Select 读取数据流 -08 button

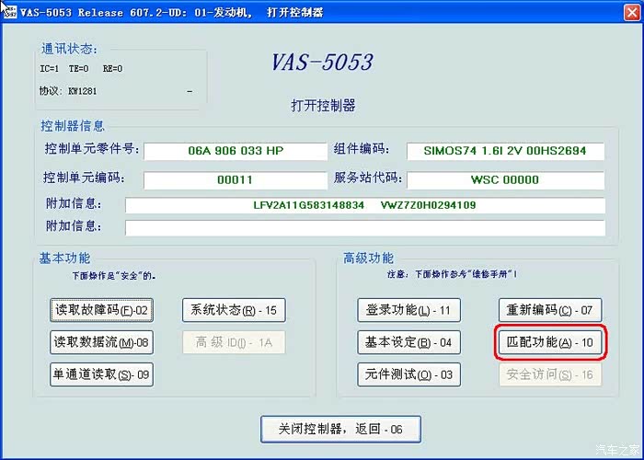(101, 342)
